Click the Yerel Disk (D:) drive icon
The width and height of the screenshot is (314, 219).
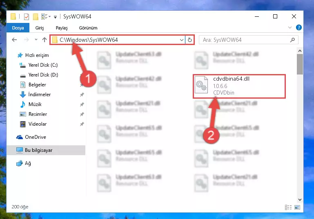(23, 75)
